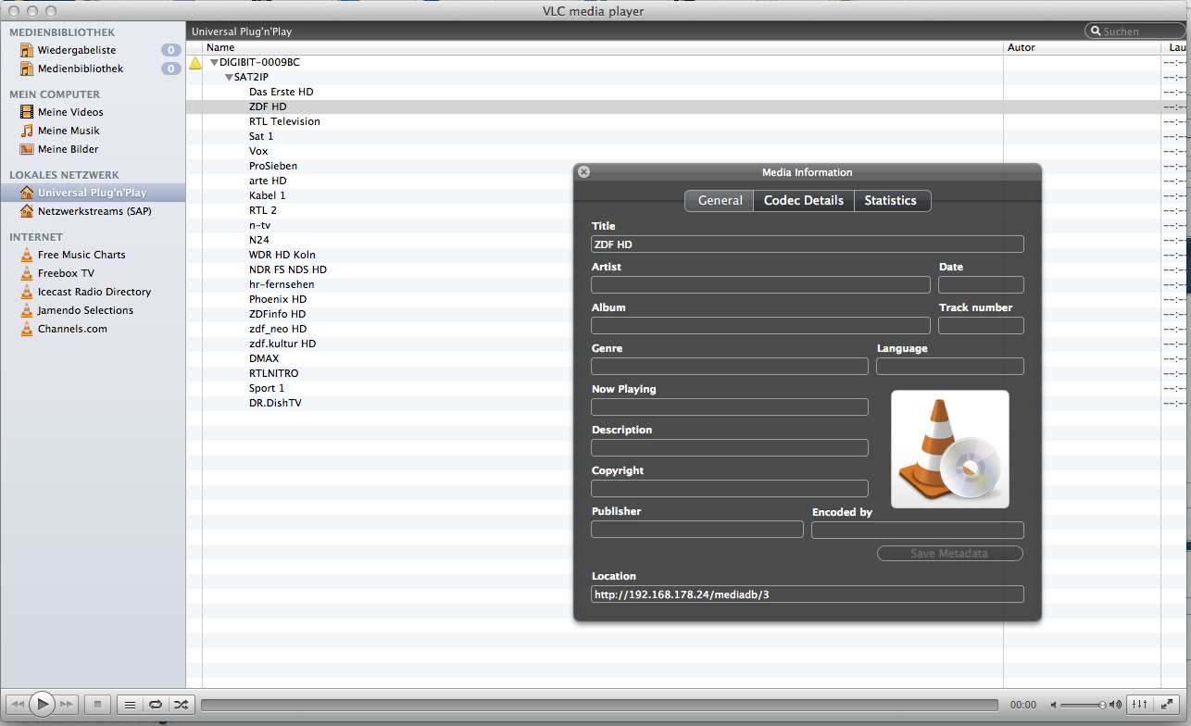Screen dimensions: 1191x726
Task: Click the Now Playing input field
Action: [730, 407]
